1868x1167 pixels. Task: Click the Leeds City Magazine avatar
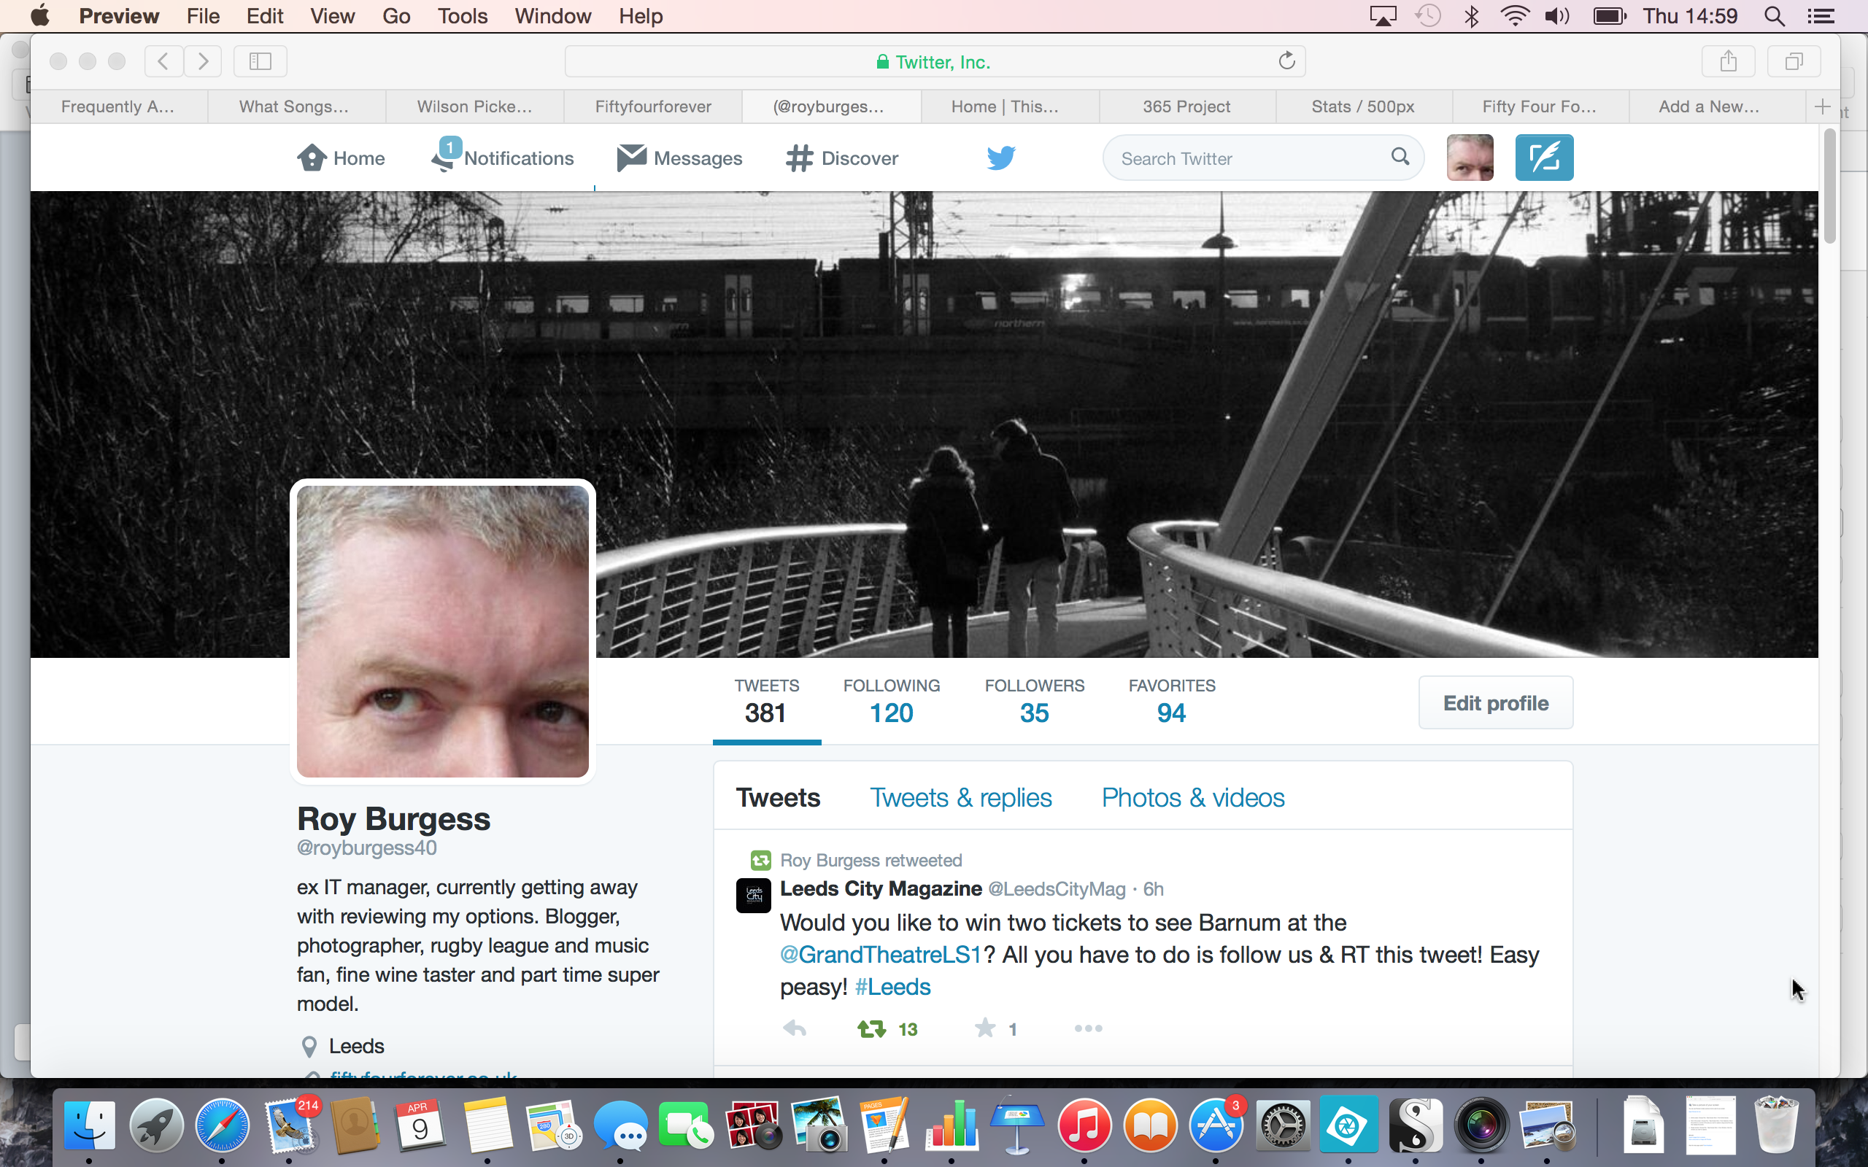coord(753,896)
